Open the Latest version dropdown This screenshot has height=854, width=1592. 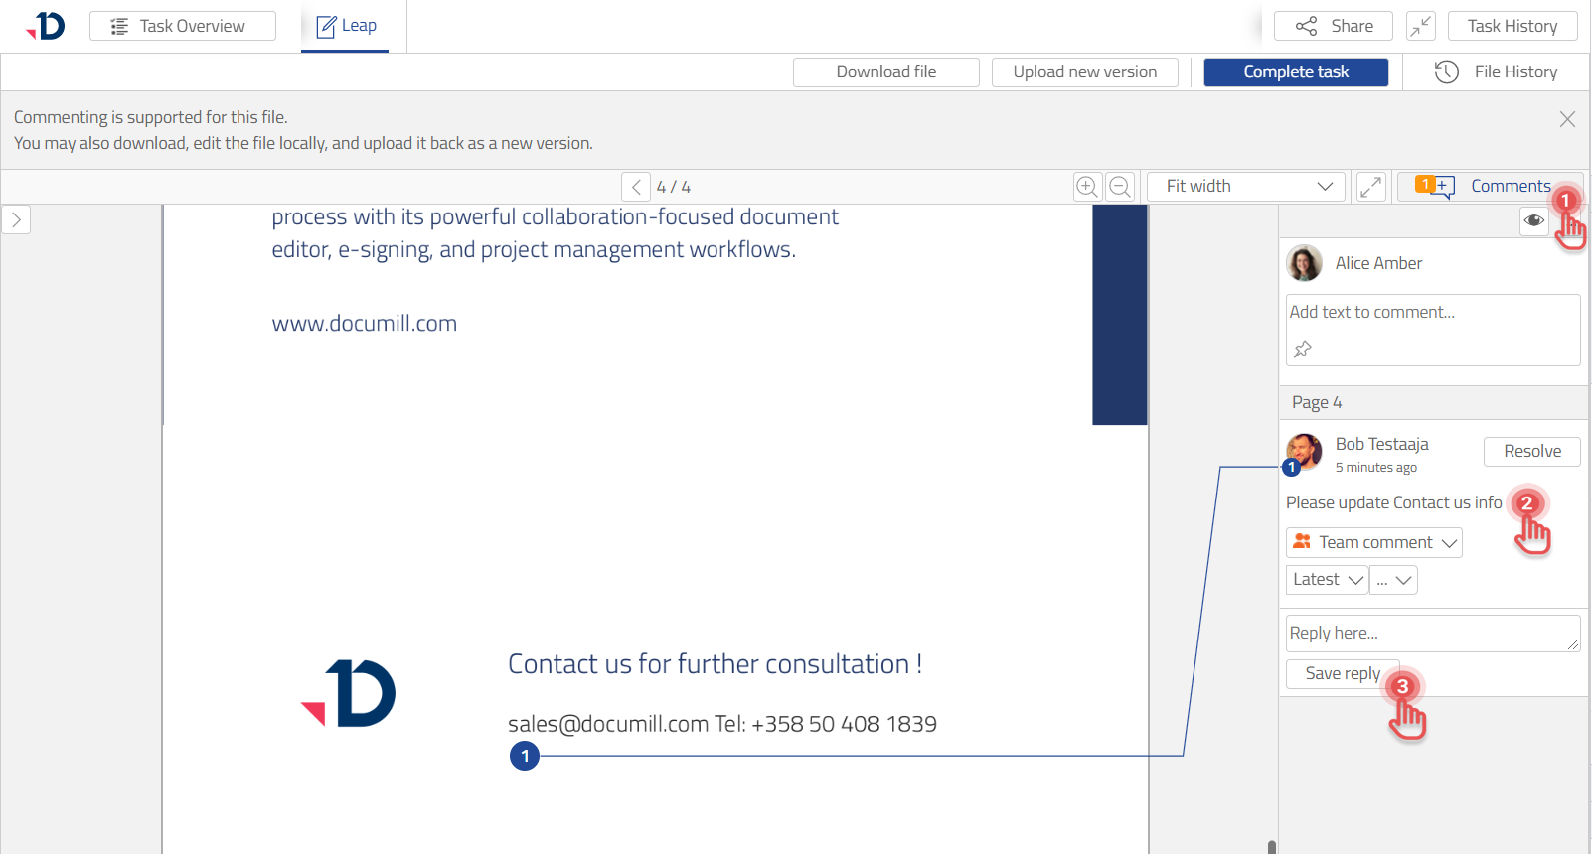pos(1328,580)
